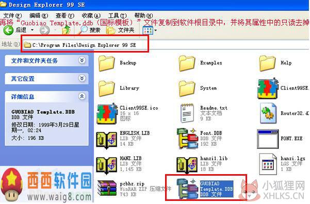Click the 详细信息 panel header text
Image resolution: width=310 pixels, height=204 pixels.
click(x=23, y=96)
